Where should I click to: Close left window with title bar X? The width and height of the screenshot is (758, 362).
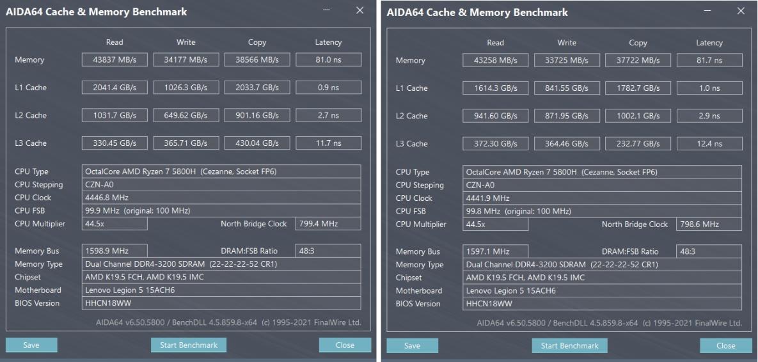click(359, 10)
